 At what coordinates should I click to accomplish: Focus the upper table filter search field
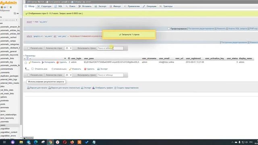coord(110,48)
